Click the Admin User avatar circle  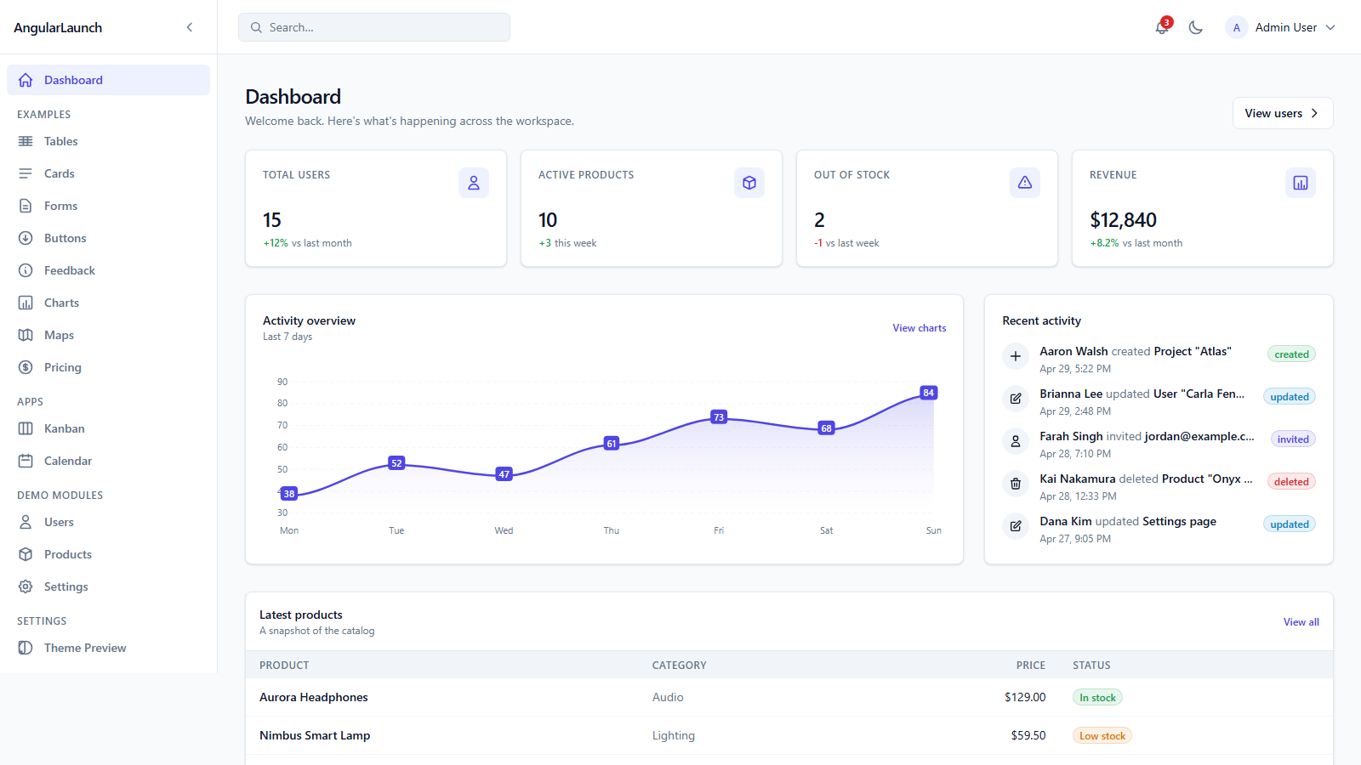click(x=1237, y=27)
